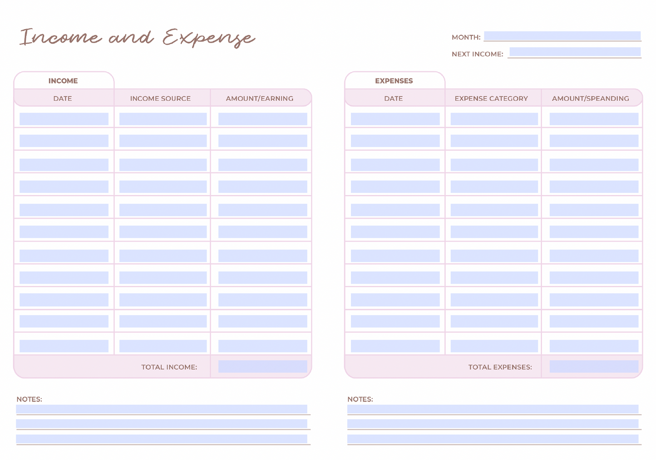
Task: Select the Total Income amount field
Action: [263, 367]
